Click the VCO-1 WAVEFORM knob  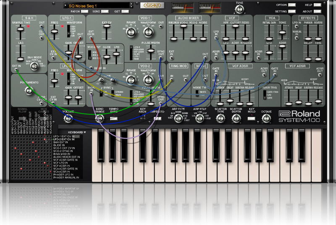[148, 32]
